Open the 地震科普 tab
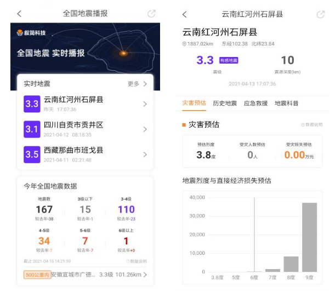The image size is (330, 291). 286,103
